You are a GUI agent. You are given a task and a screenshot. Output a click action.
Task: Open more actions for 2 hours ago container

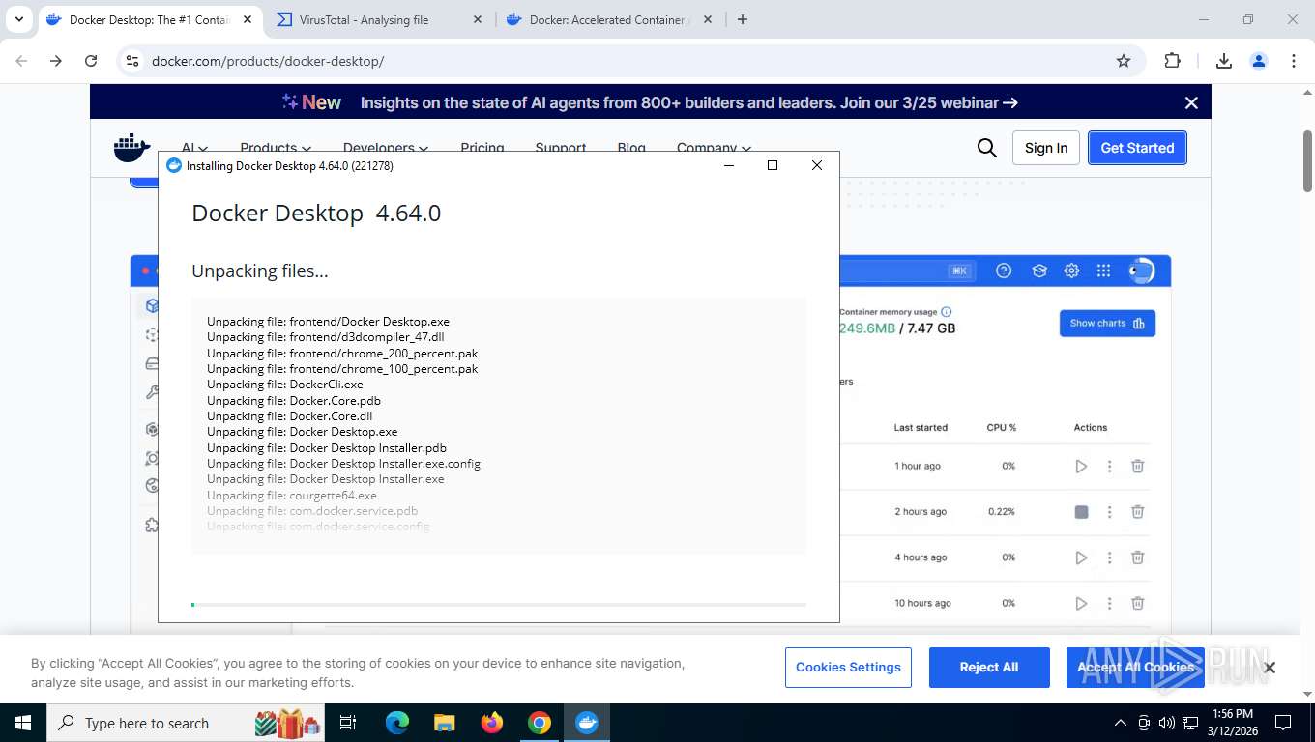[1109, 512]
